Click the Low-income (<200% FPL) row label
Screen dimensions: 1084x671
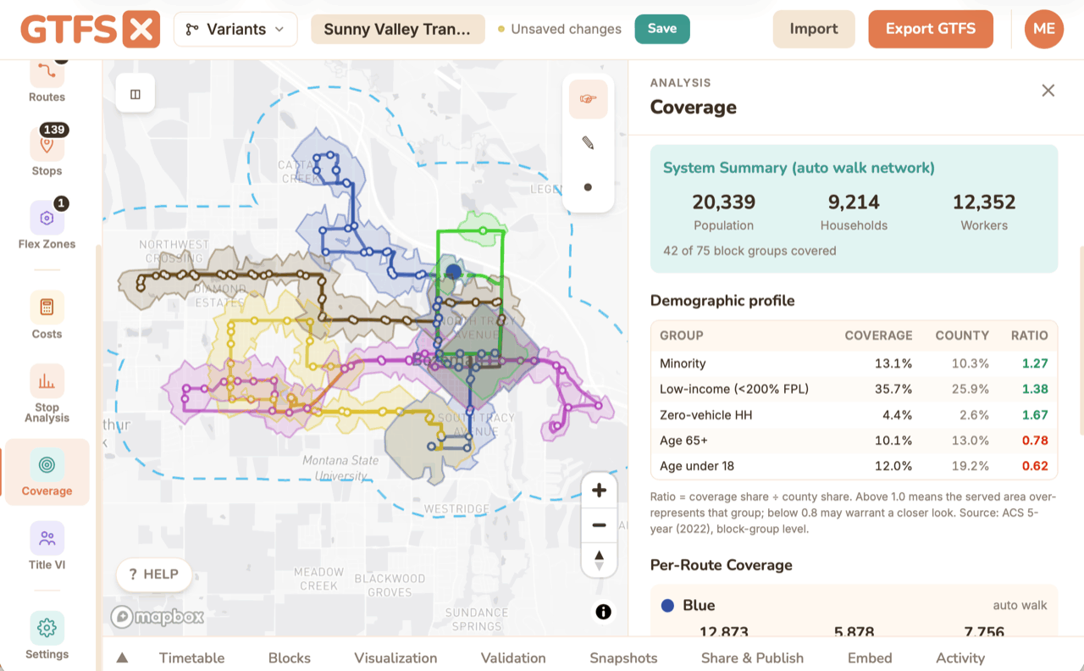tap(734, 389)
